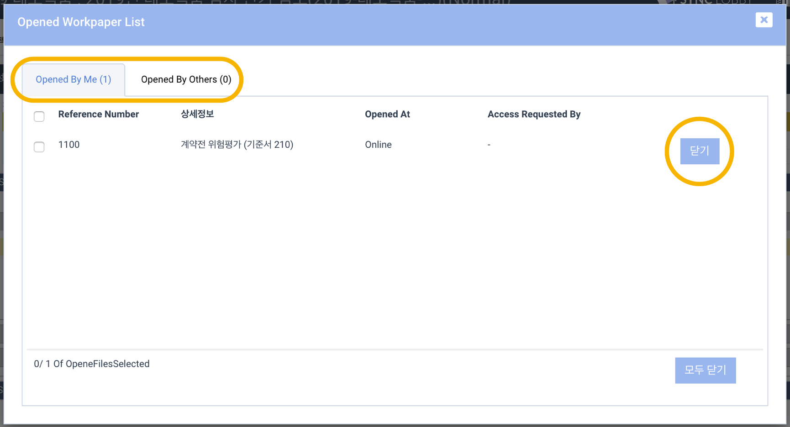The height and width of the screenshot is (427, 790).
Task: Click the Reference Number column header
Action: click(x=98, y=114)
